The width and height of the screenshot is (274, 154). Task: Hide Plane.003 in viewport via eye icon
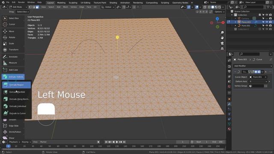tap(267, 22)
